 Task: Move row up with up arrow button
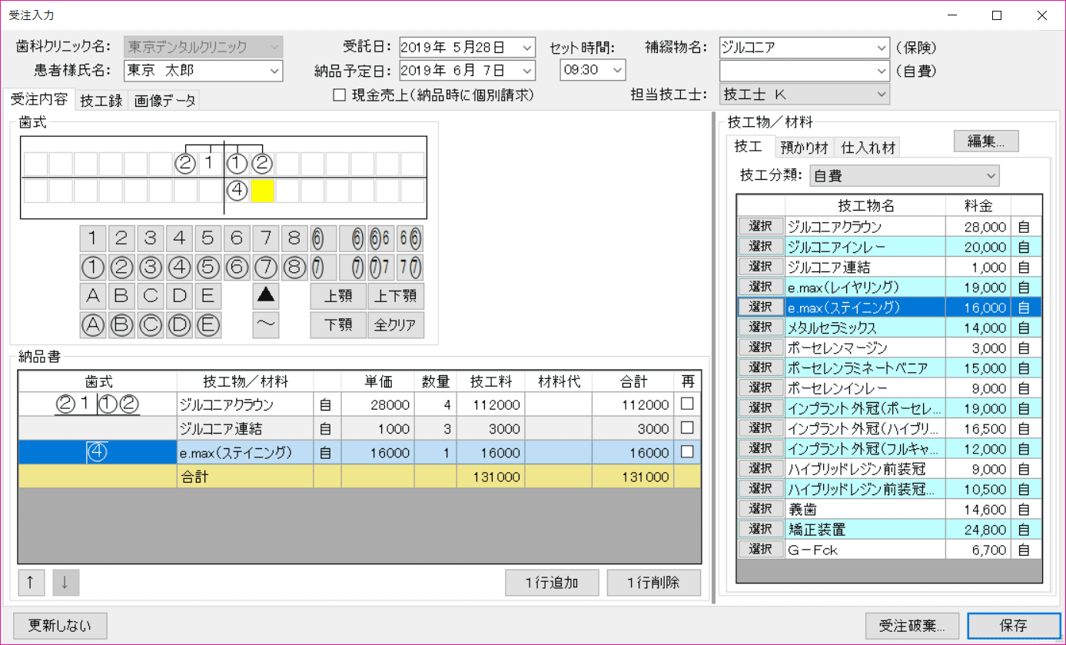pyautogui.click(x=31, y=583)
